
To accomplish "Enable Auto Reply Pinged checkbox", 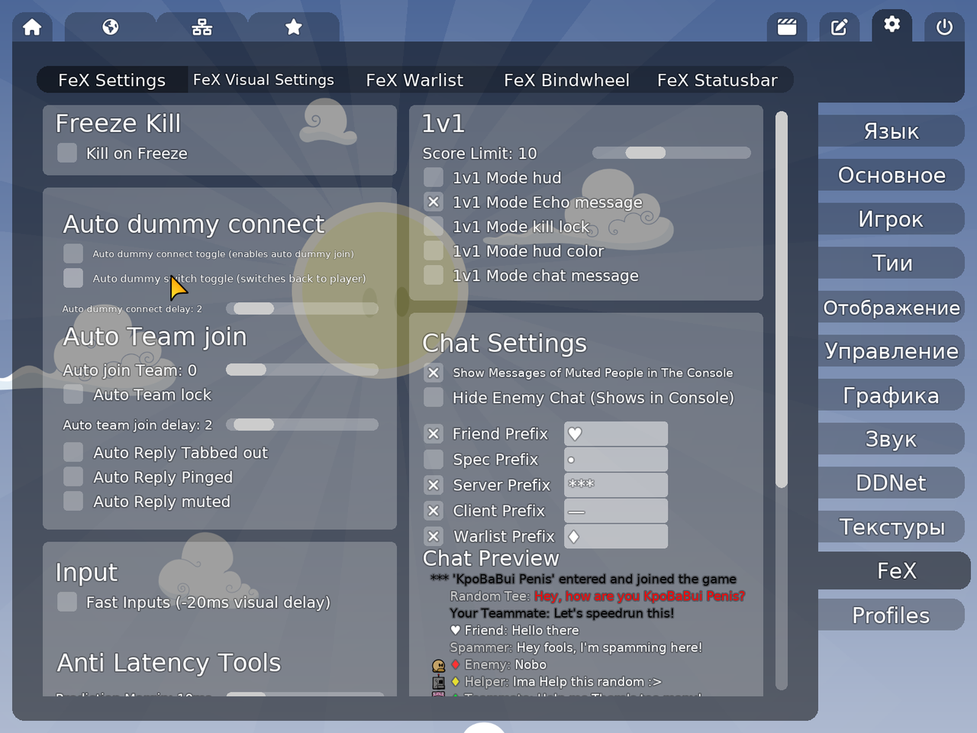I will click(x=73, y=476).
